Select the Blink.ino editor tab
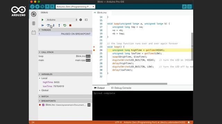This screenshot has height=124, width=222. pyautogui.click(x=102, y=13)
